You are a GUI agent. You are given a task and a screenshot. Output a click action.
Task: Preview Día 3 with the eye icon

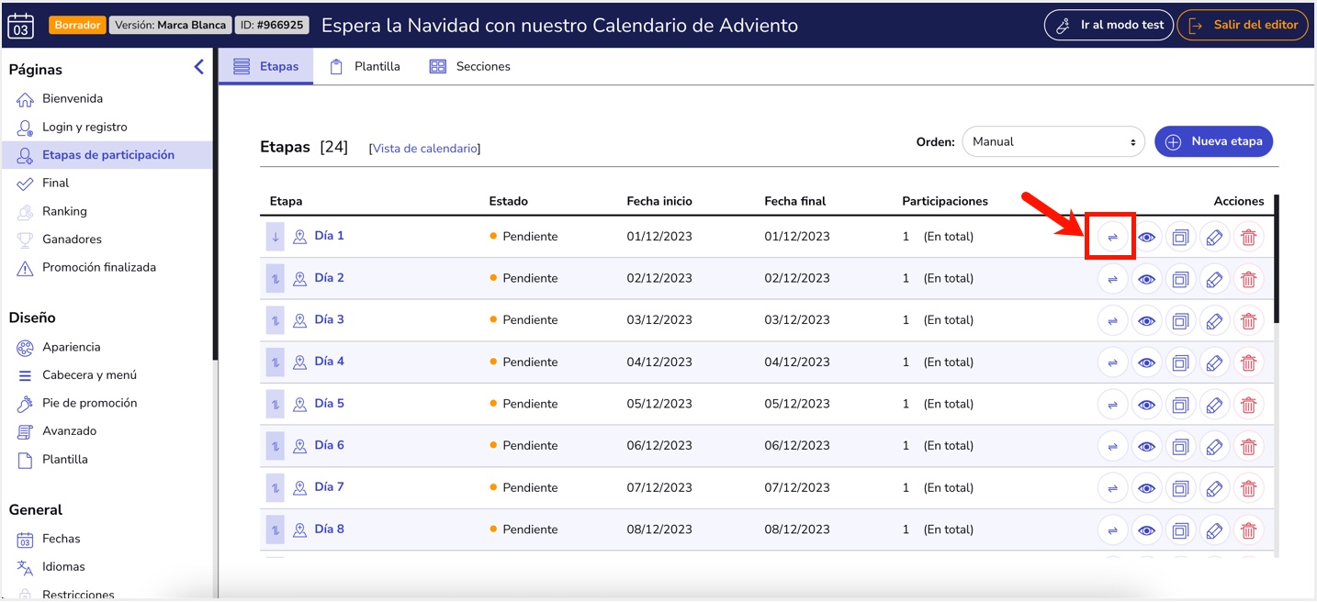point(1146,321)
